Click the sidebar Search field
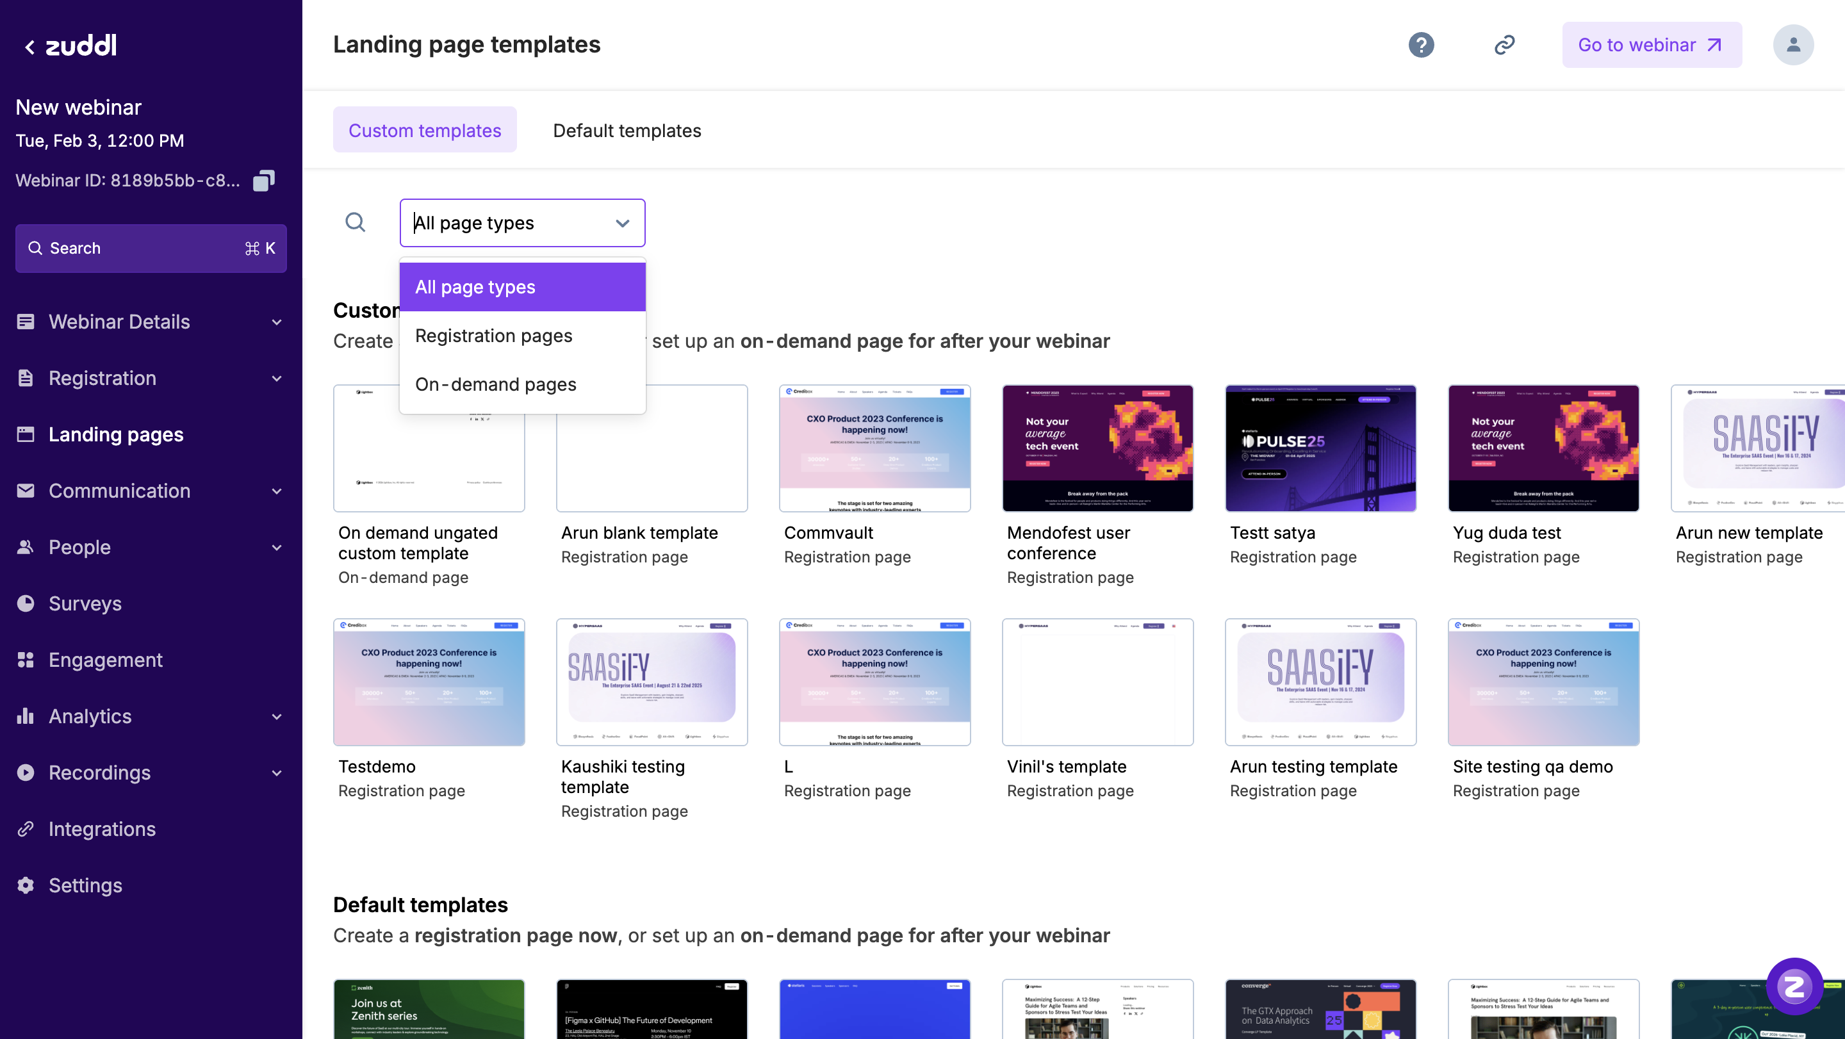Viewport: 1845px width, 1039px height. click(151, 249)
